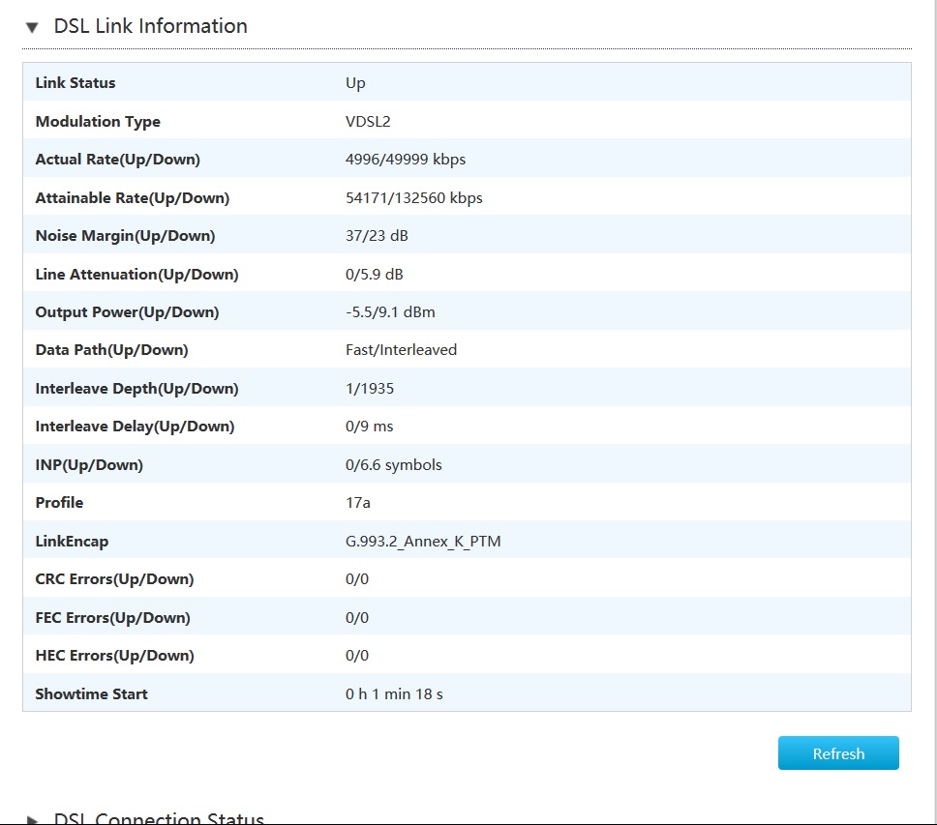Collapse the DSL Link Information triangle
The width and height of the screenshot is (937, 825).
[x=32, y=28]
